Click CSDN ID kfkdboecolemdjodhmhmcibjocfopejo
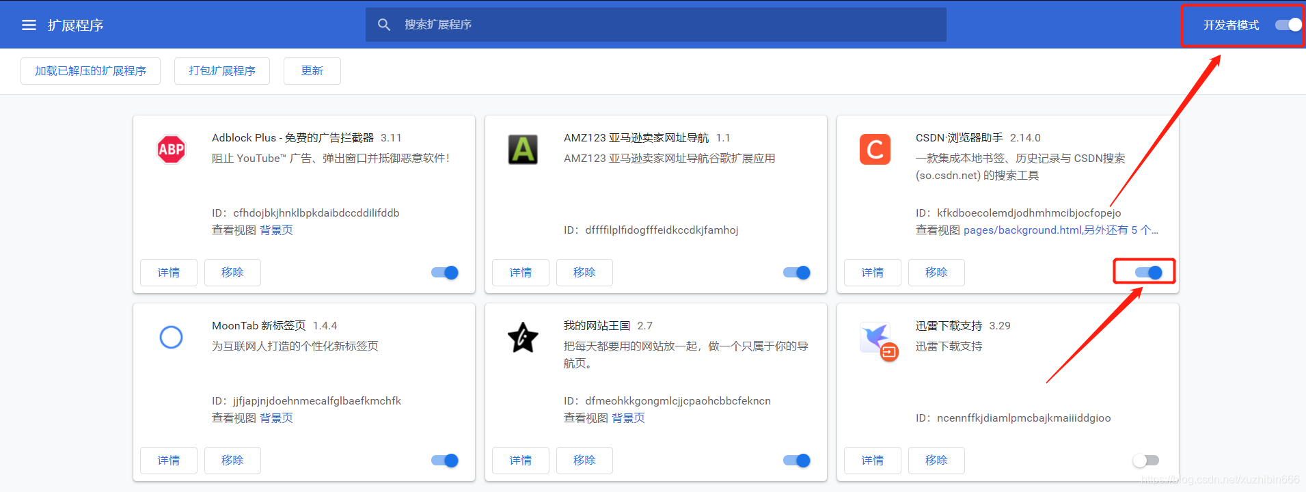Screen dimensions: 1306x492 click(x=1029, y=213)
